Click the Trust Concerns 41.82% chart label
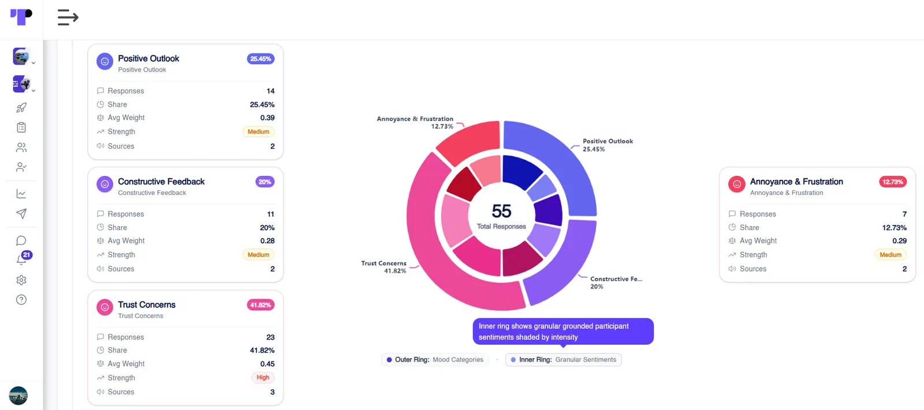 384,267
